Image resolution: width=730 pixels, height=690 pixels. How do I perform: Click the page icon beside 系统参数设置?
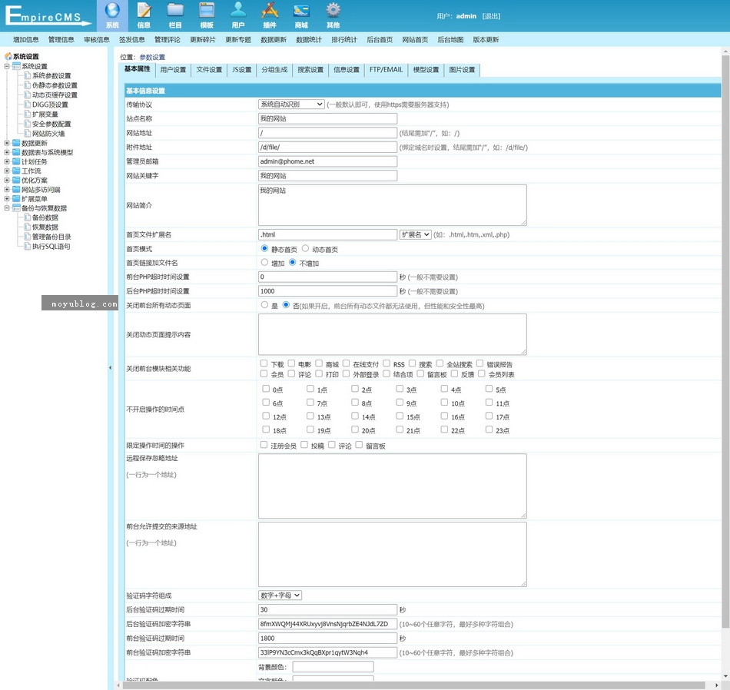(x=28, y=75)
